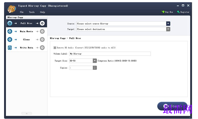Click the Source selection field
The image size is (198, 119).
point(121,23)
